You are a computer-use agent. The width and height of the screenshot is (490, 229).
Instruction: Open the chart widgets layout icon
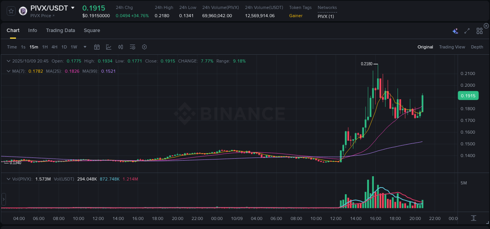click(x=479, y=31)
